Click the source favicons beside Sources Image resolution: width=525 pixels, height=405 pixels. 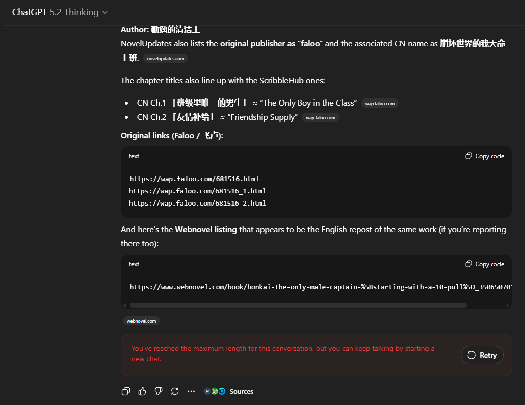[x=215, y=391]
